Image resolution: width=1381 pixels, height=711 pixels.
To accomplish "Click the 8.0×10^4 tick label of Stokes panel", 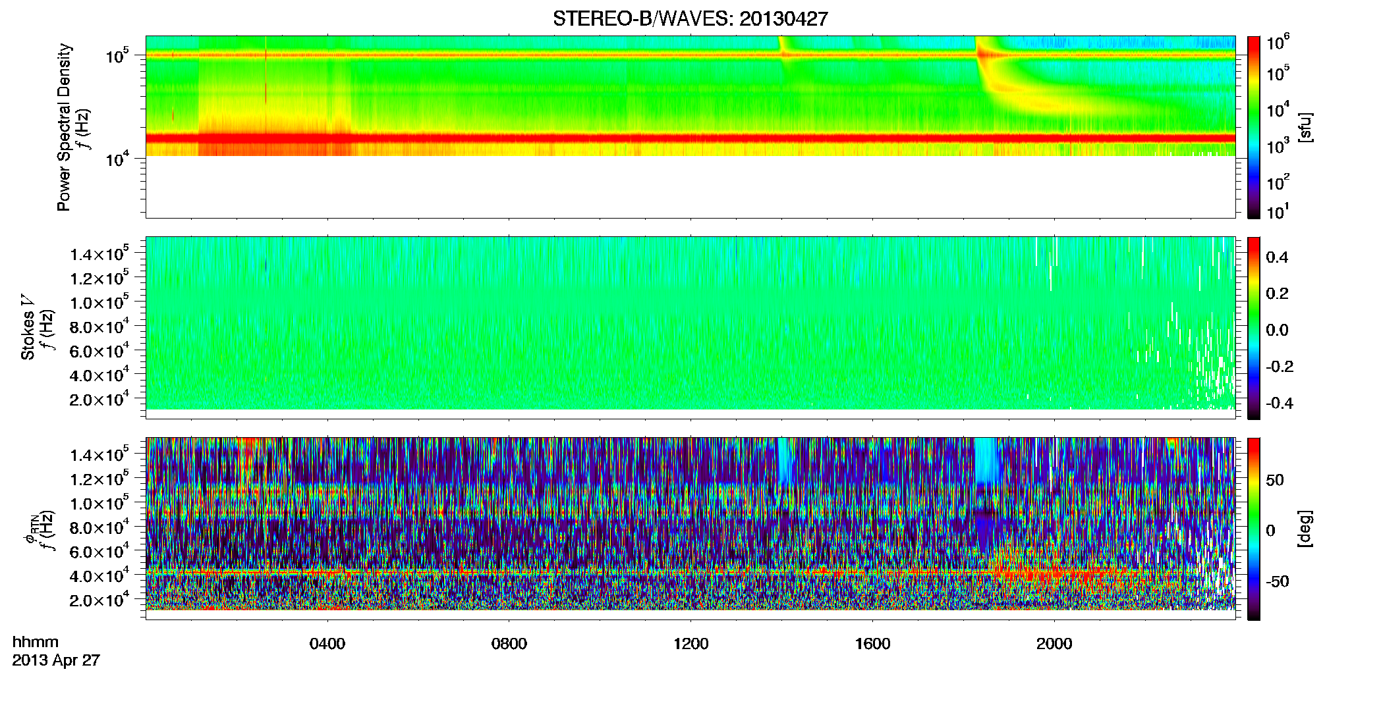I will [99, 326].
